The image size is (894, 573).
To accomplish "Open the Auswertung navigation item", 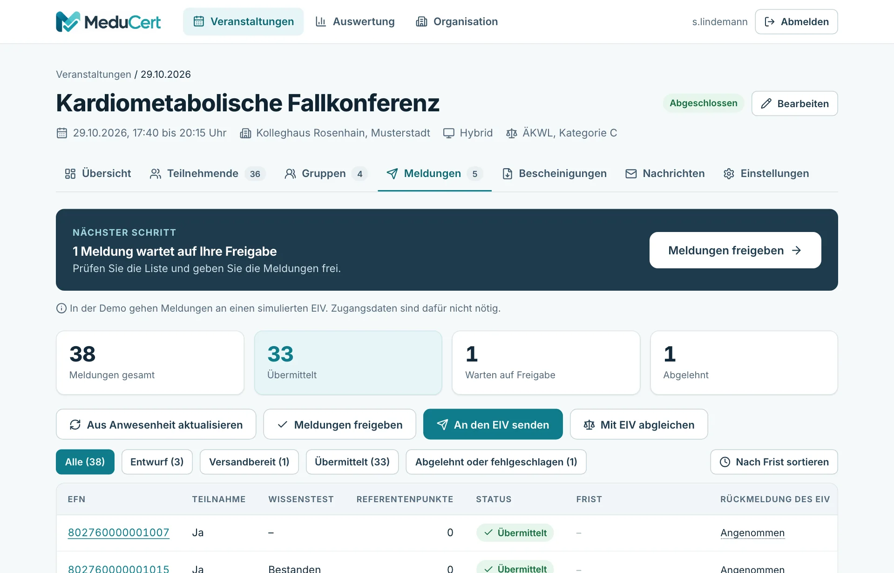I will [355, 21].
